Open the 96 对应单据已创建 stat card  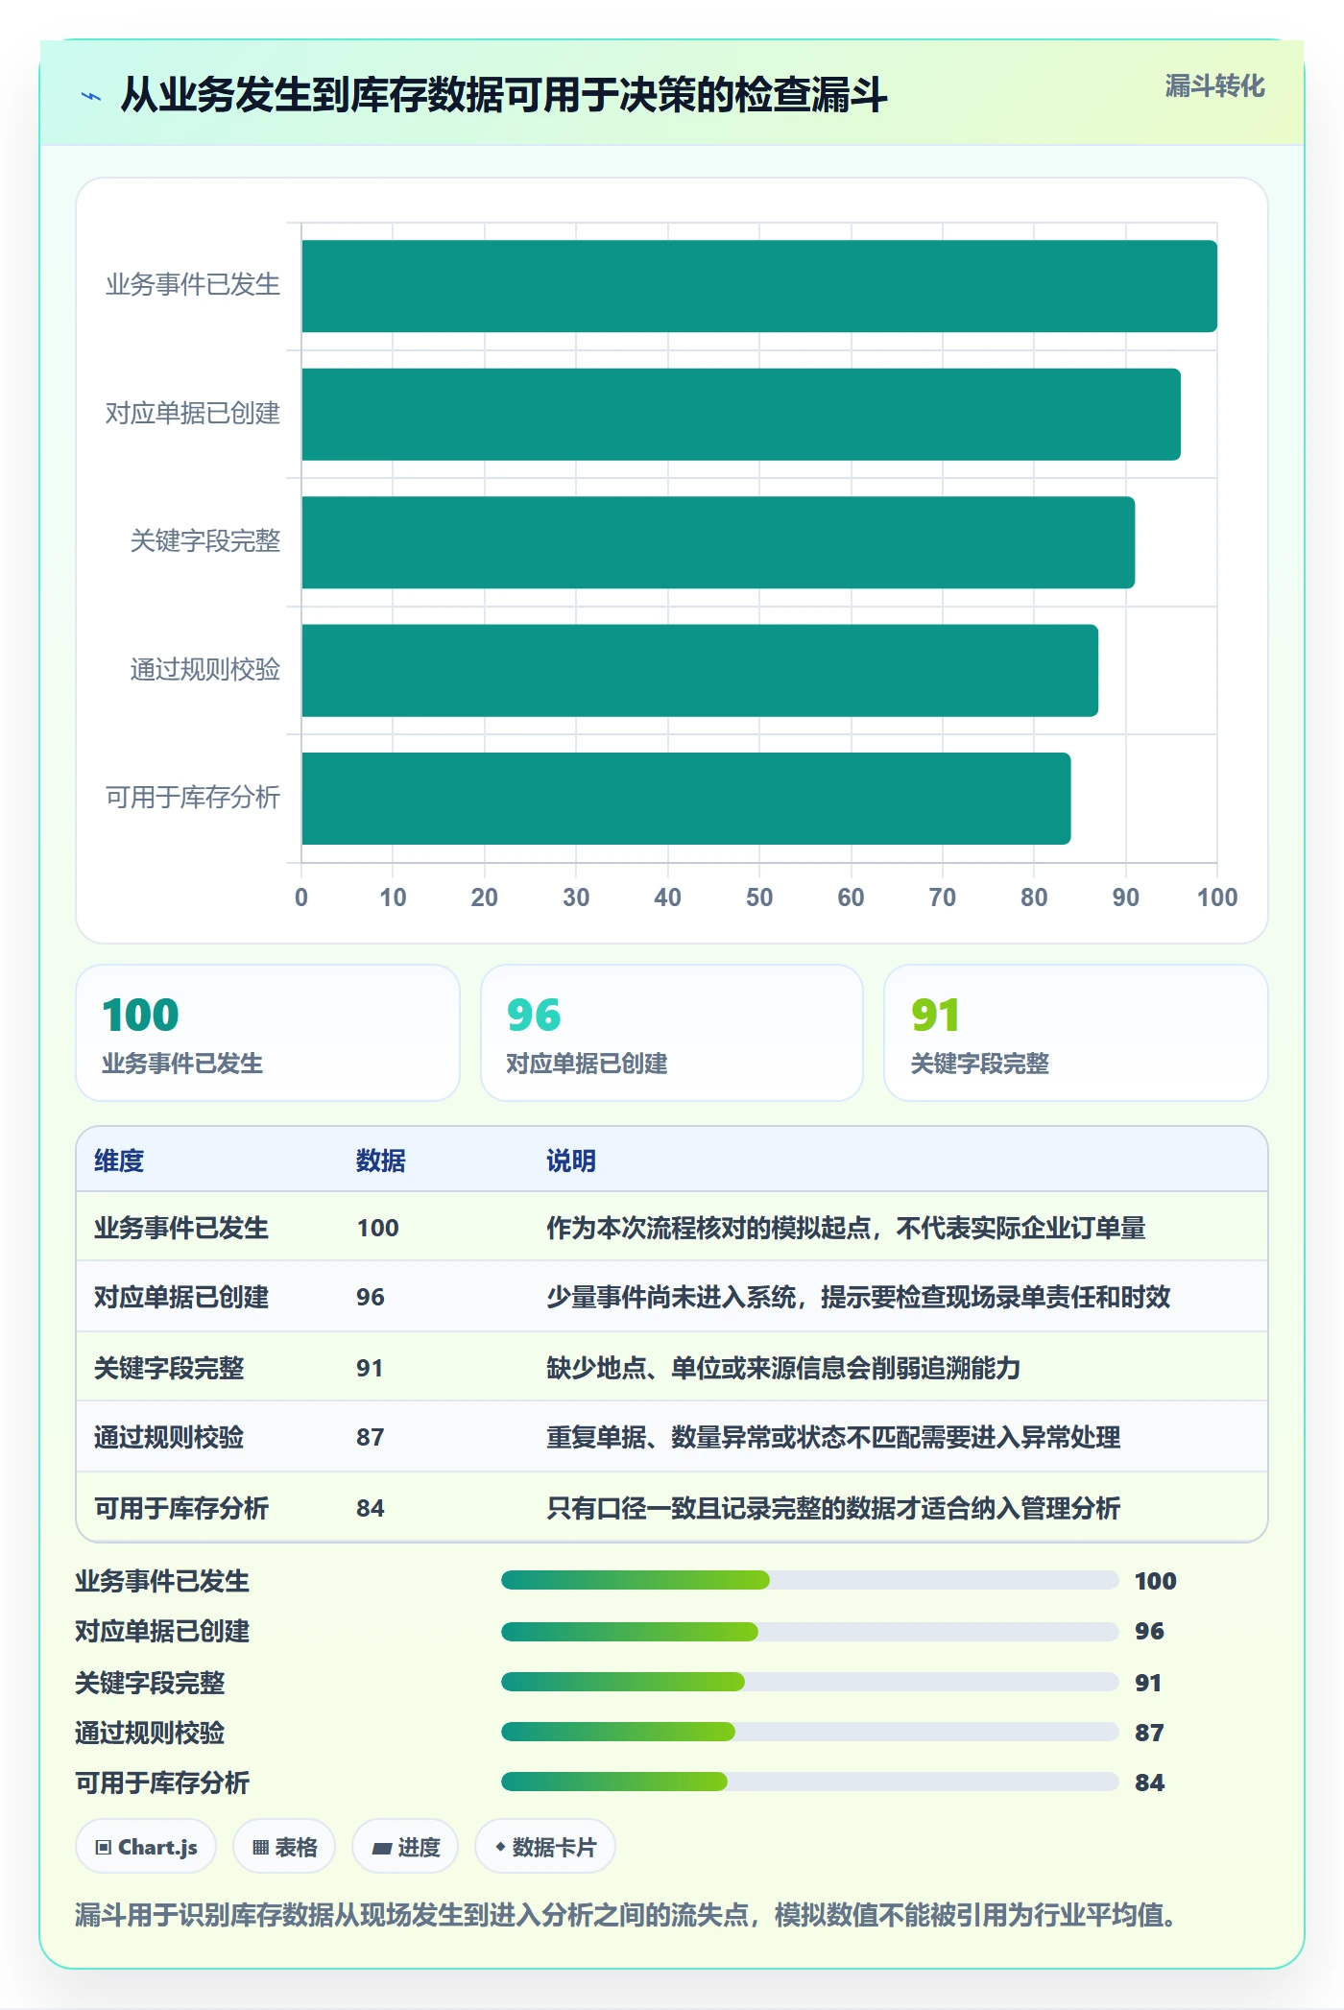[672, 1033]
